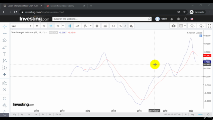Remove the True Strength Indicator
213x120 pixels.
[57, 33]
